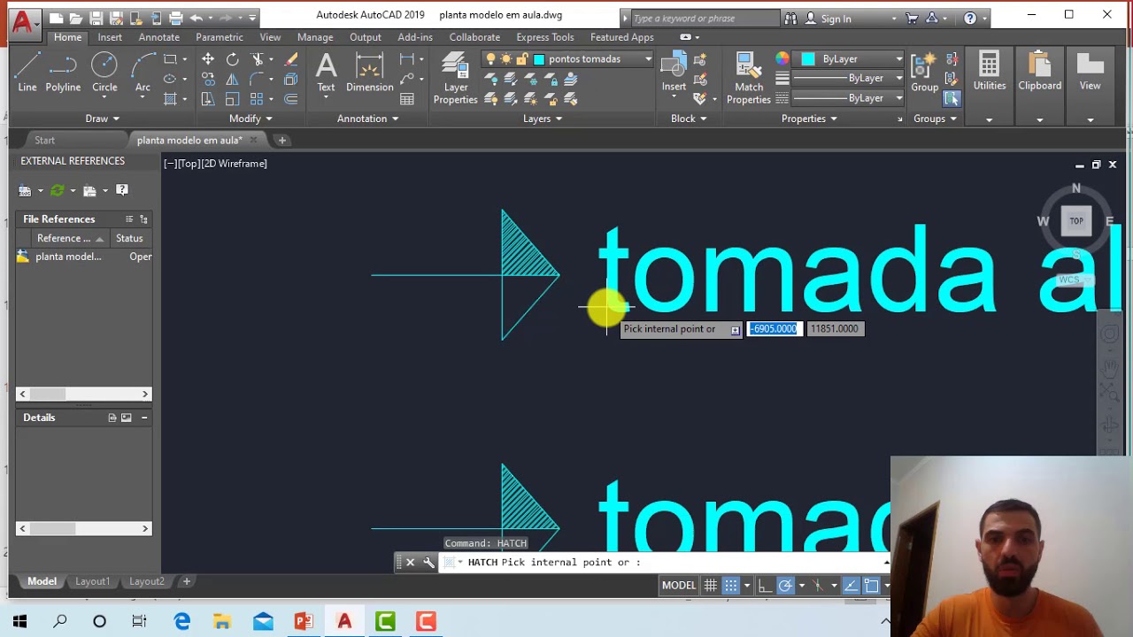This screenshot has height=637, width=1133.
Task: Add a new drawing tab with plus button
Action: (x=282, y=140)
